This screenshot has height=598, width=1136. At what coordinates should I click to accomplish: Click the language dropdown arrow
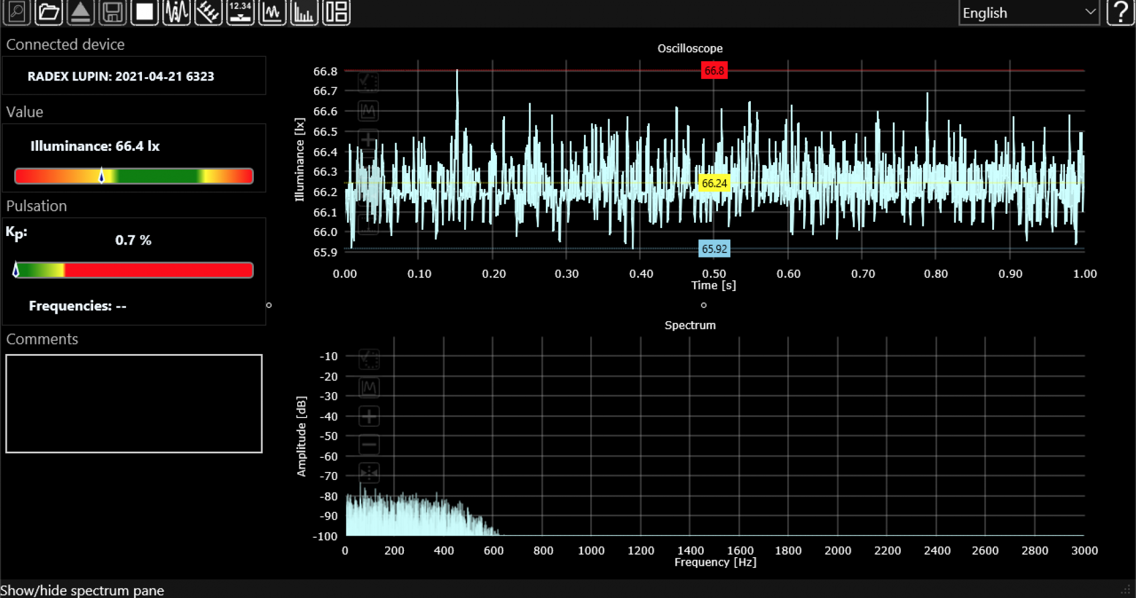point(1090,12)
